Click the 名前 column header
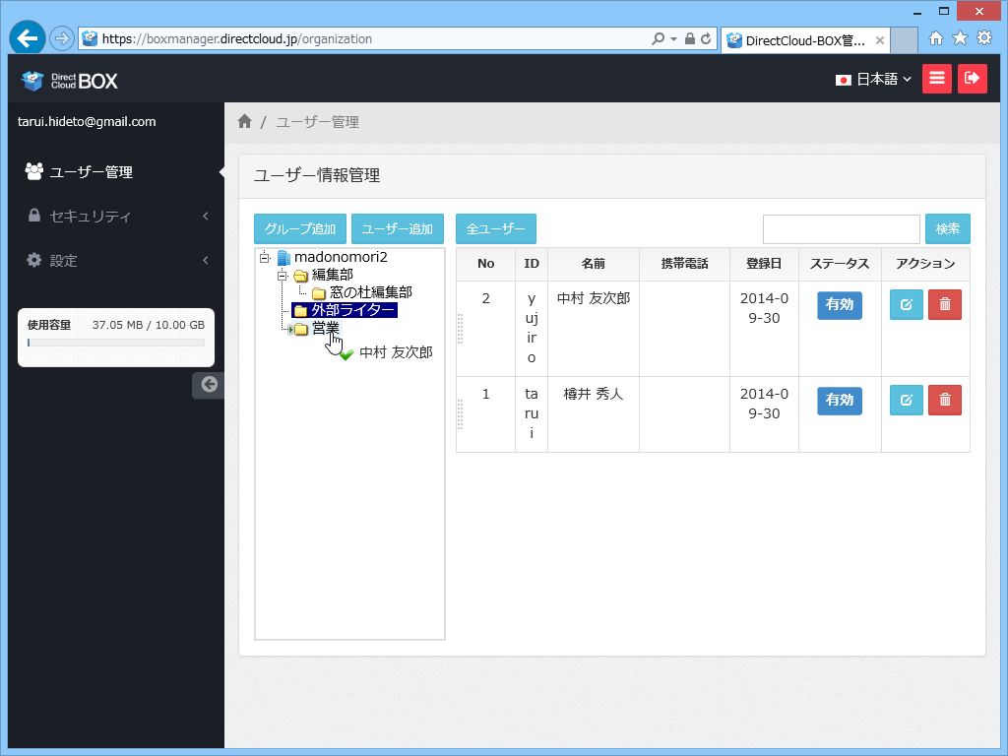 (x=594, y=264)
